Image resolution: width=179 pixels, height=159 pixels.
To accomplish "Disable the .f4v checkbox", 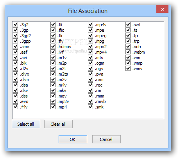I will pos(16,107).
